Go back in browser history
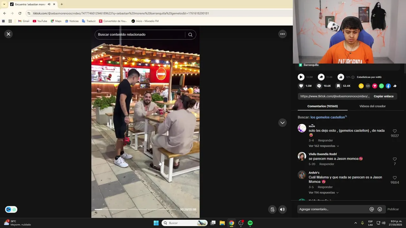This screenshot has width=406, height=228. point(4,13)
